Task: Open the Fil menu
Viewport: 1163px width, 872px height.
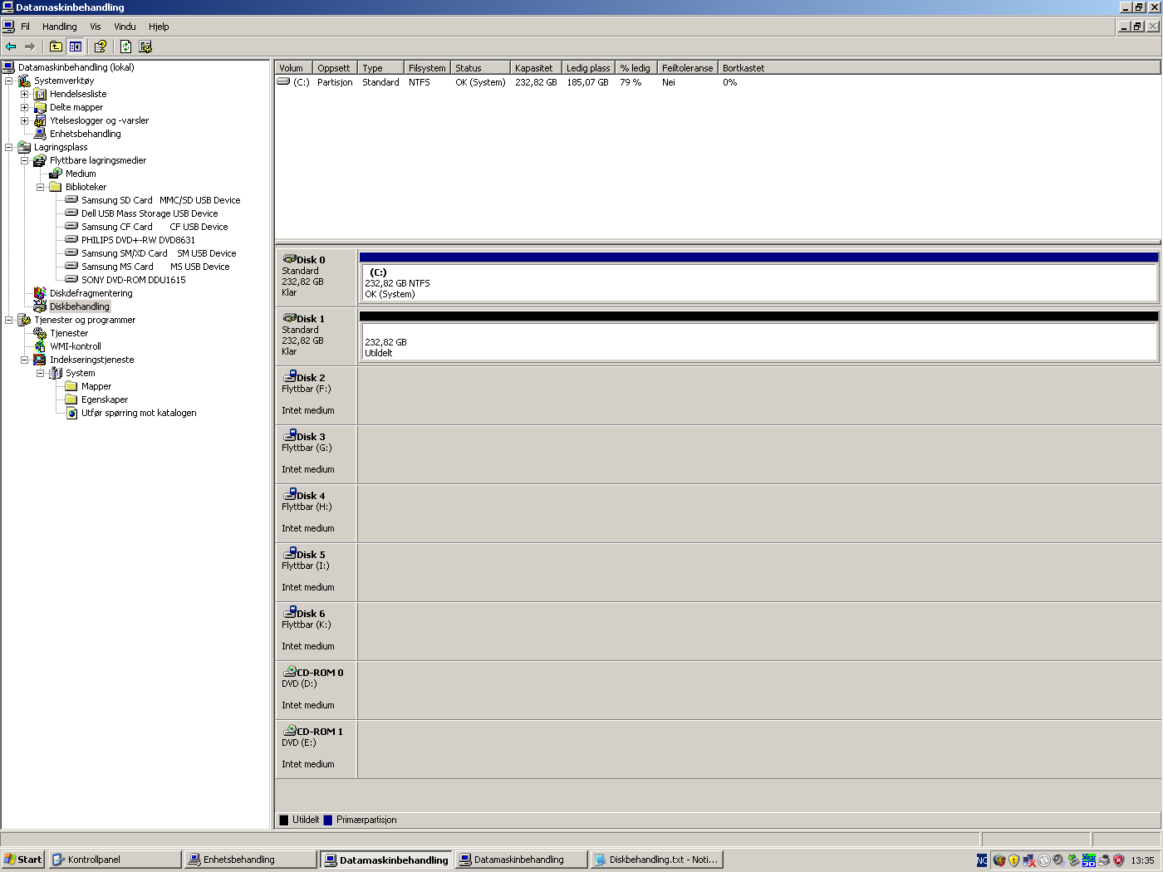Action: tap(25, 27)
